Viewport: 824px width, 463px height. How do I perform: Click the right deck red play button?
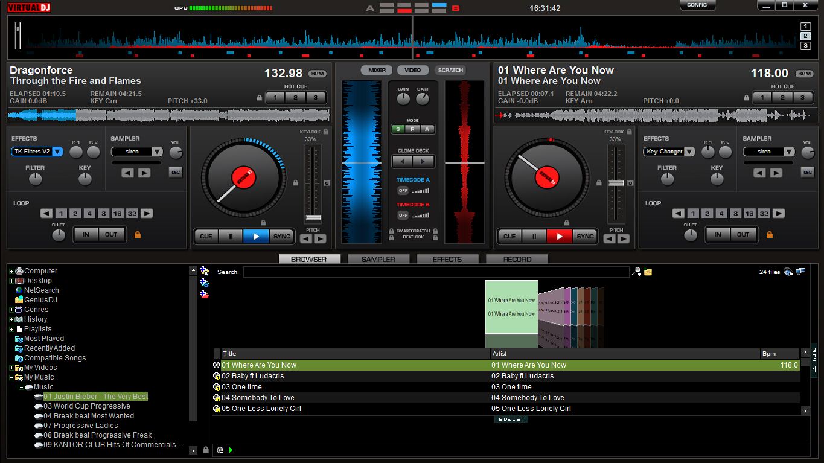(x=559, y=237)
